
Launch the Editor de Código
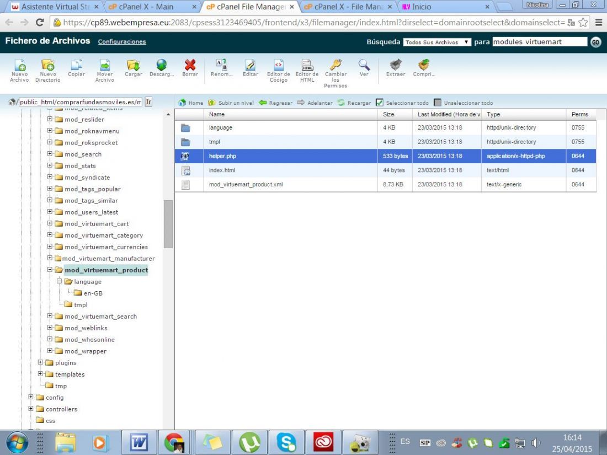click(278, 71)
